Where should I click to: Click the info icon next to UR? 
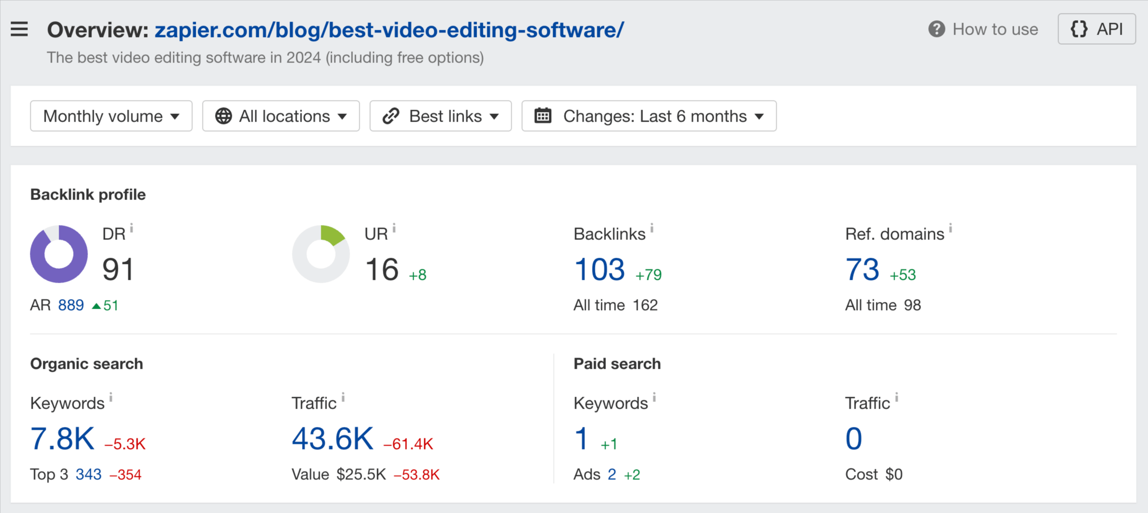tap(394, 228)
